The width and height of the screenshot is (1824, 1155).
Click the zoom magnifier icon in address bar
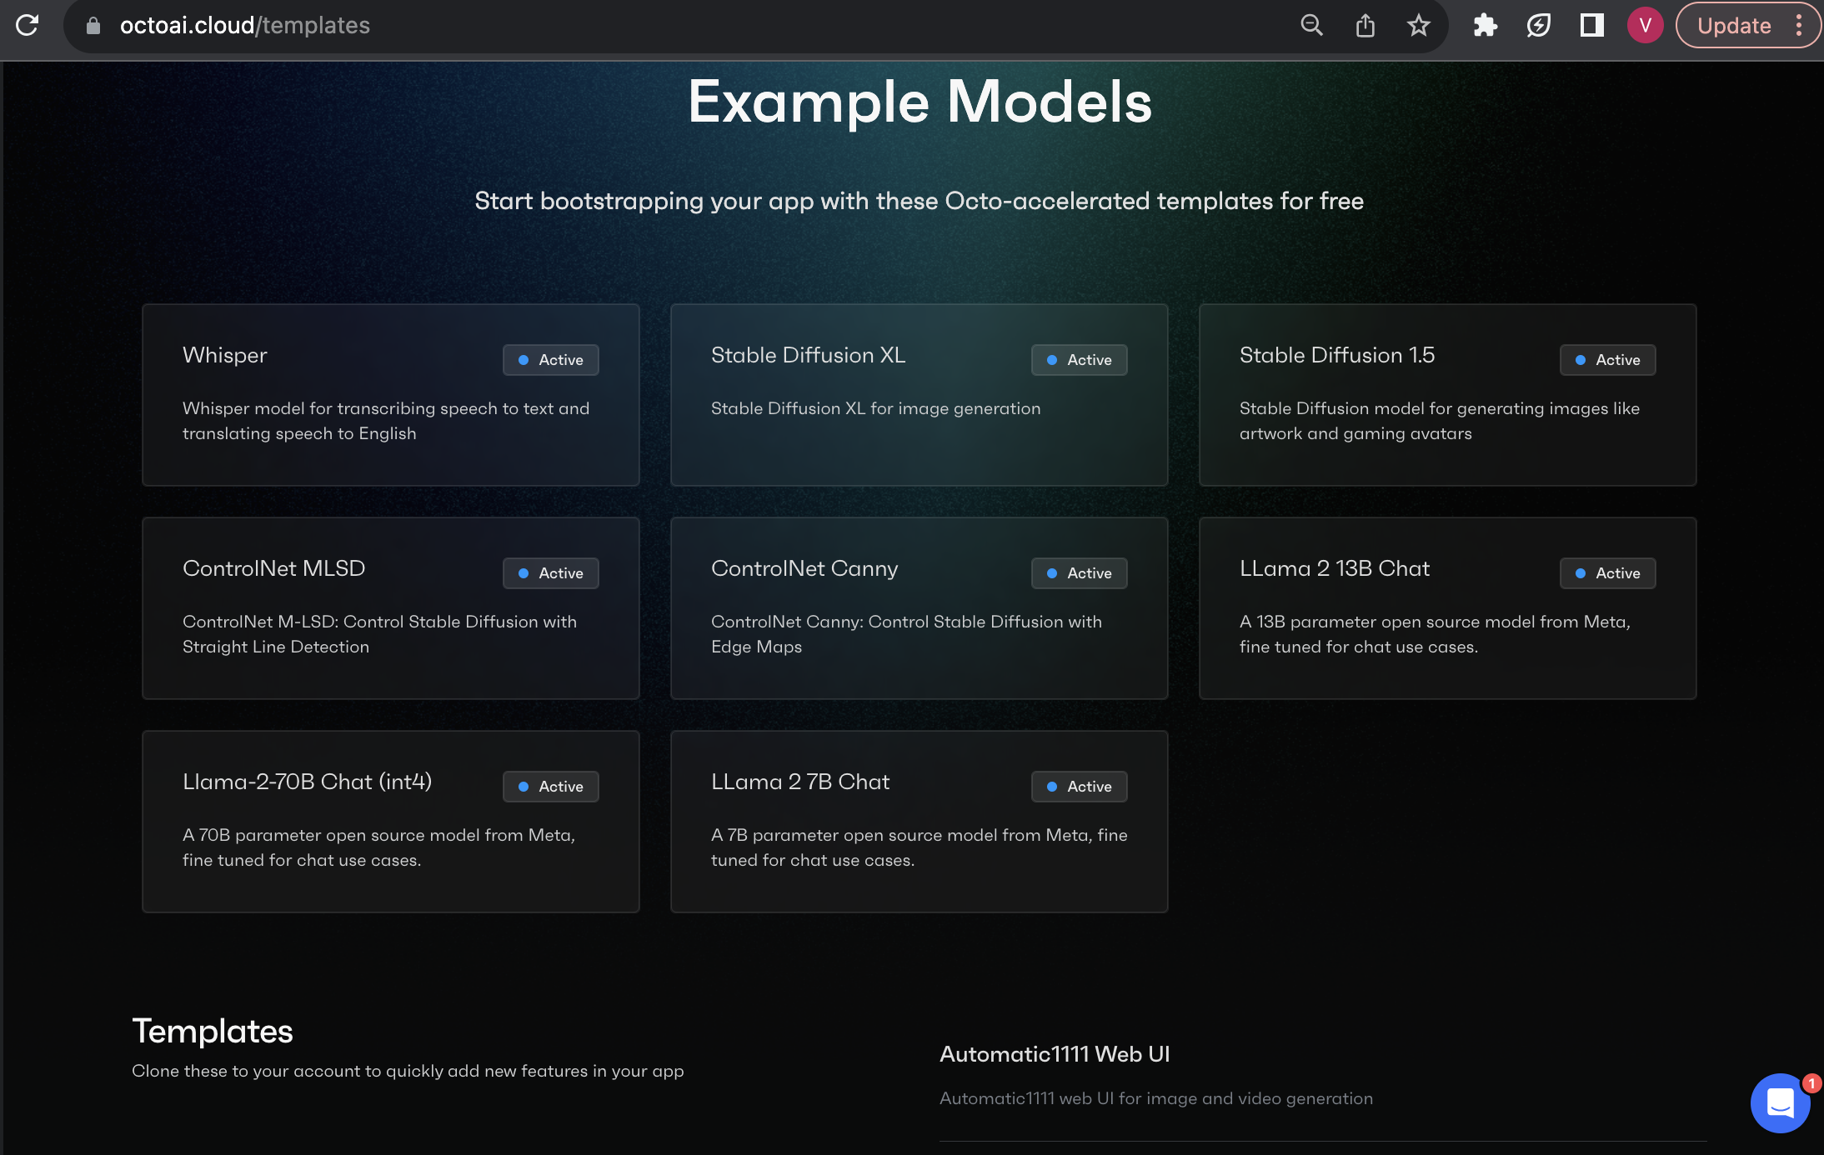(1311, 26)
